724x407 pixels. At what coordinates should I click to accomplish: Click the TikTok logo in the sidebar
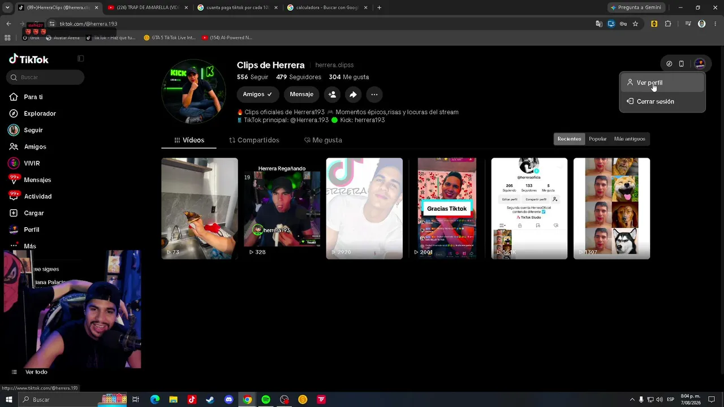point(29,59)
